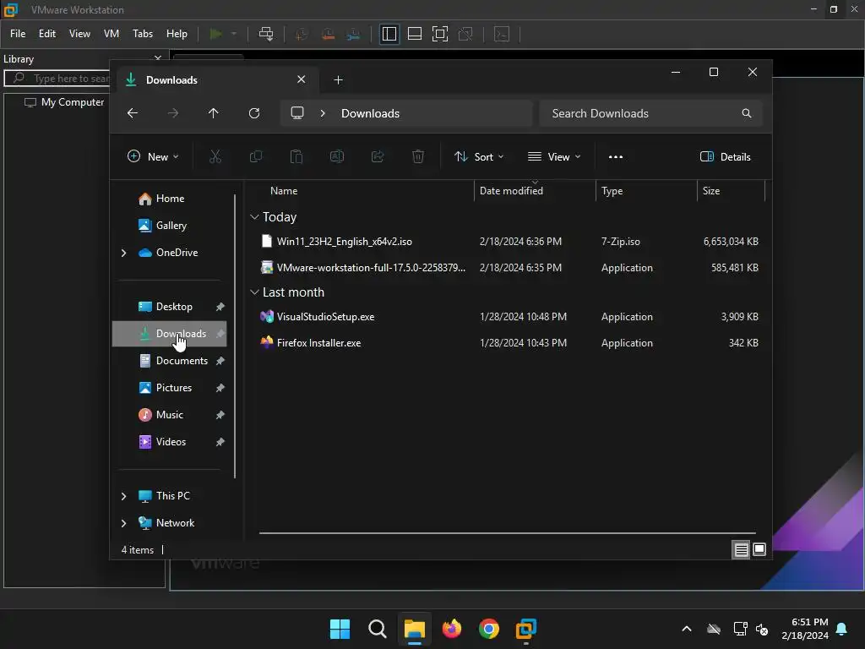Click the Cut scissors icon
Viewport: 865px width, 649px height.
click(215, 156)
